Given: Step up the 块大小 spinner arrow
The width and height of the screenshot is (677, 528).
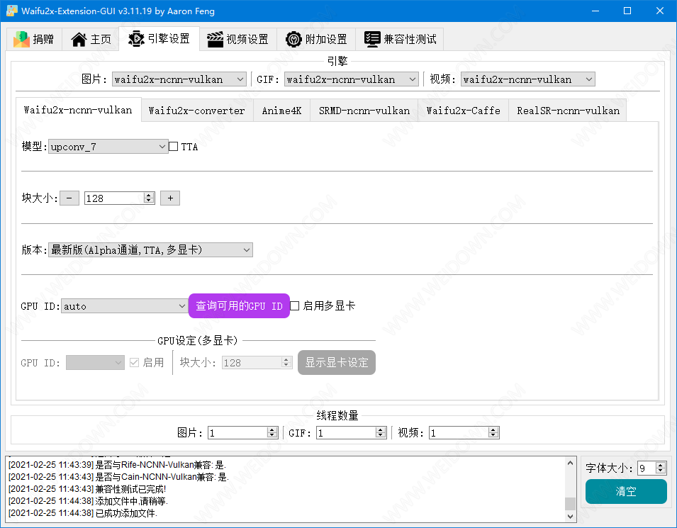Looking at the screenshot, I should tap(149, 196).
